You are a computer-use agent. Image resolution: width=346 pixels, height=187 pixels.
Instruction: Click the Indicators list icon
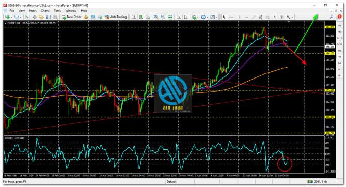point(194,17)
